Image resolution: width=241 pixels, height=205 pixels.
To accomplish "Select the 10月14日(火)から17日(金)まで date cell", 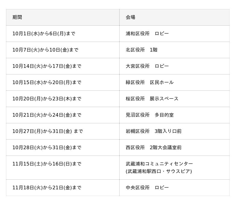I will [x=47, y=66].
